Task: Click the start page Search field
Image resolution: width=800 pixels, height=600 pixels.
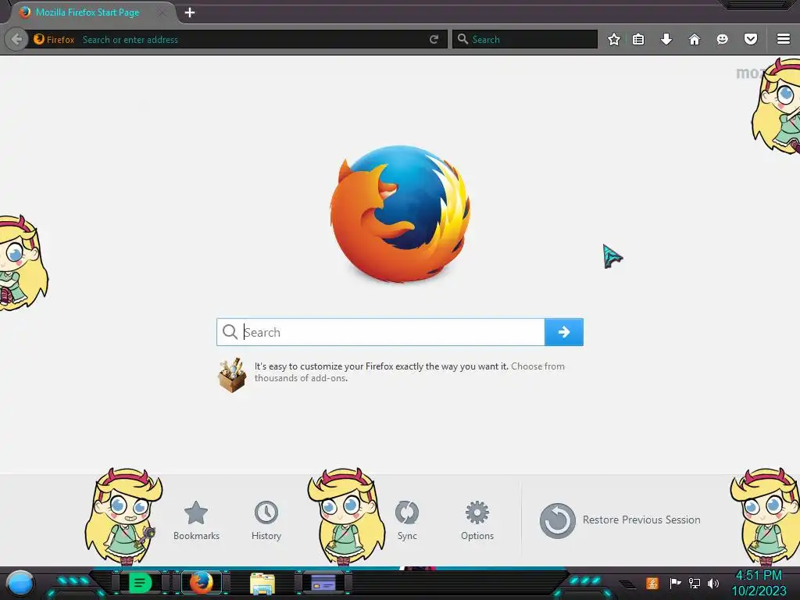Action: click(380, 332)
